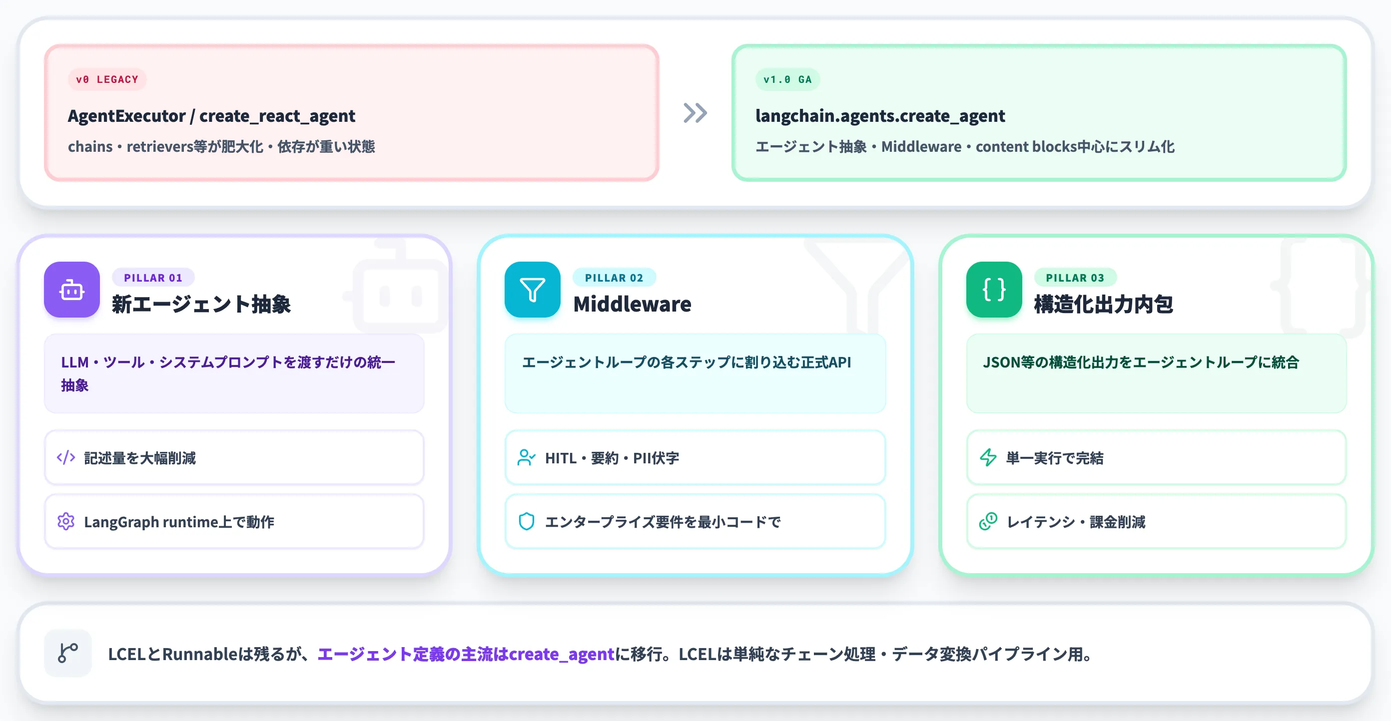The image size is (1391, 721).
Task: Click the エージェント抽象・Middleware・content blocks description
Action: tap(965, 146)
